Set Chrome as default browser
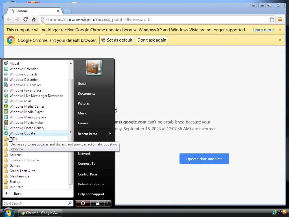Screen dimensions: 289x217 [117, 40]
